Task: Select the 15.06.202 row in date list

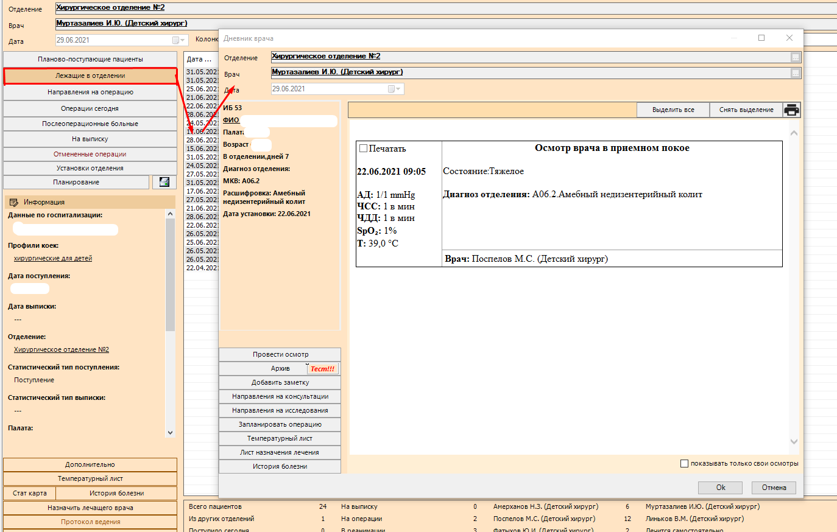Action: click(202, 149)
